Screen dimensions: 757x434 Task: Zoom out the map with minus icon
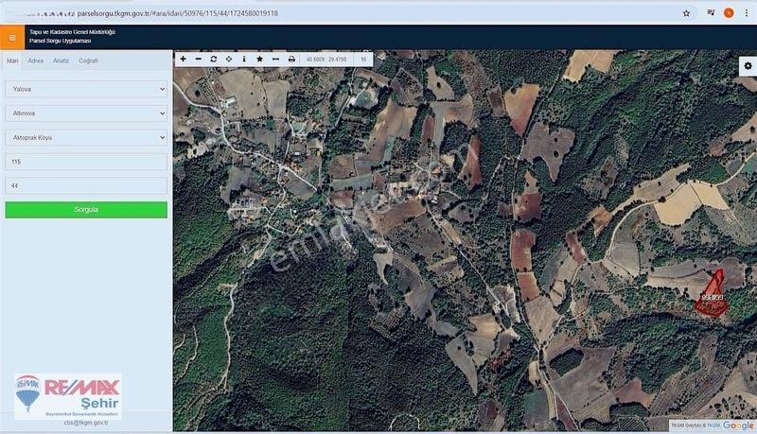(x=199, y=59)
